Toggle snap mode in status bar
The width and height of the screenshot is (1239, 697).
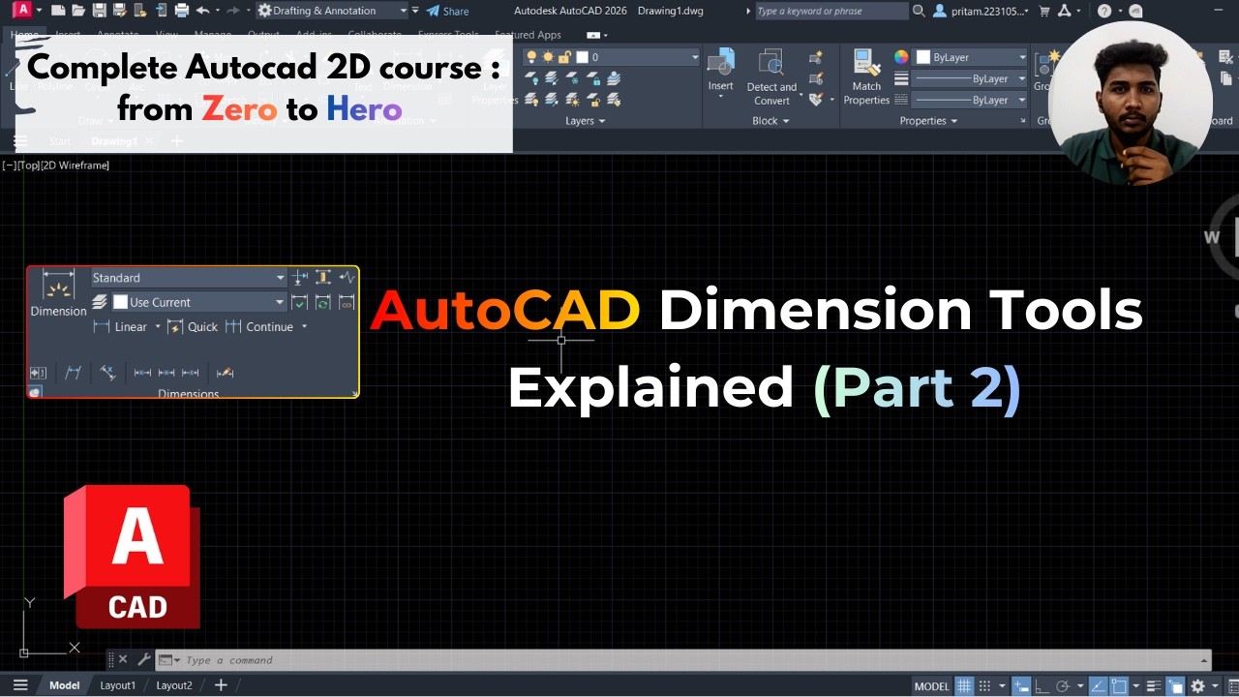984,686
